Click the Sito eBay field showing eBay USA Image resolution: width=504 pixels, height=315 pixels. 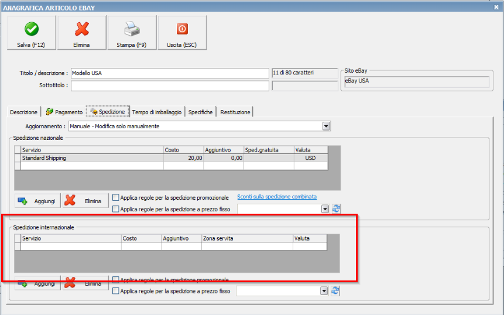coord(417,81)
